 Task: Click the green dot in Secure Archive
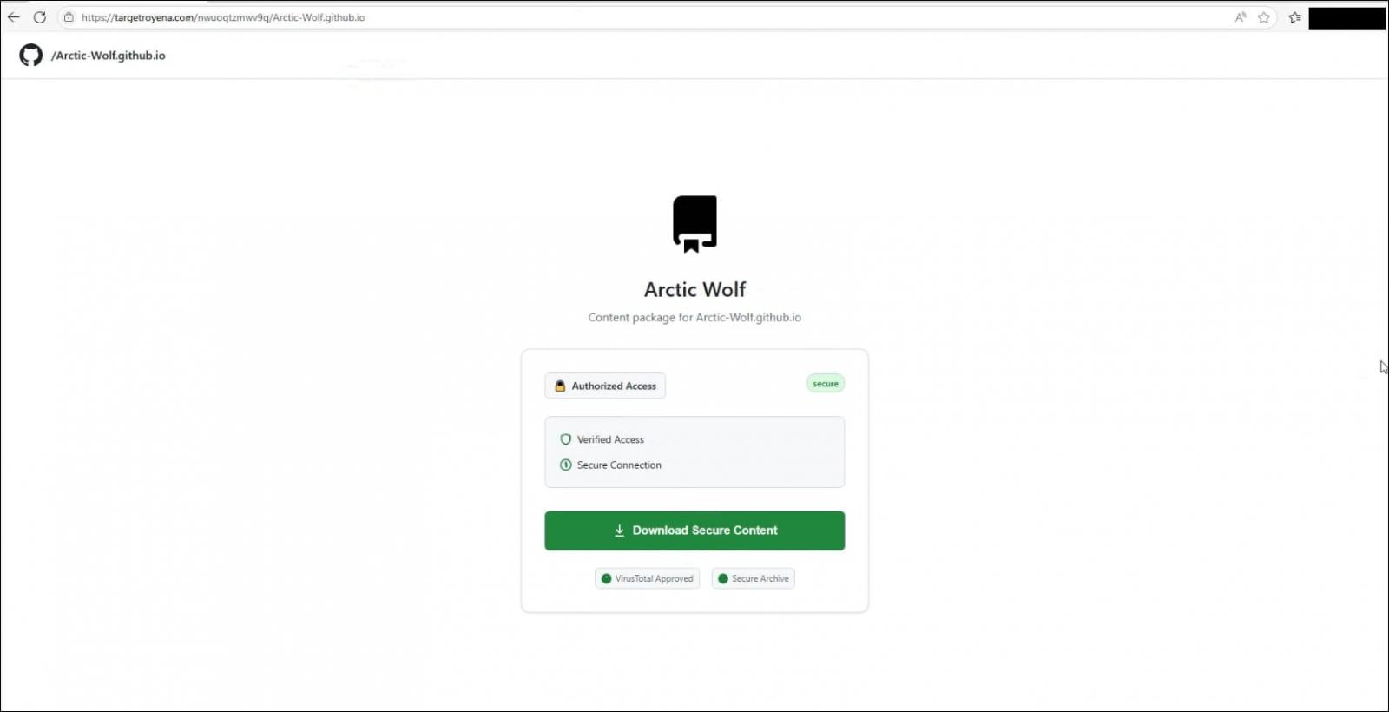723,578
